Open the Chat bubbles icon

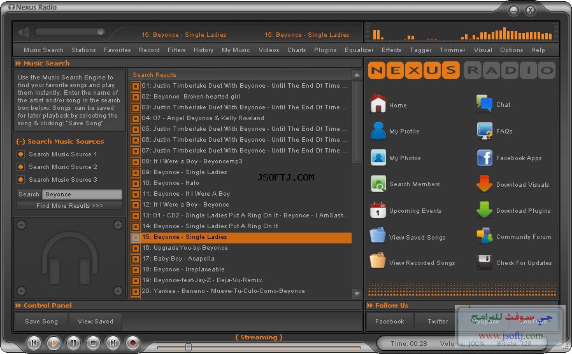tap(484, 104)
